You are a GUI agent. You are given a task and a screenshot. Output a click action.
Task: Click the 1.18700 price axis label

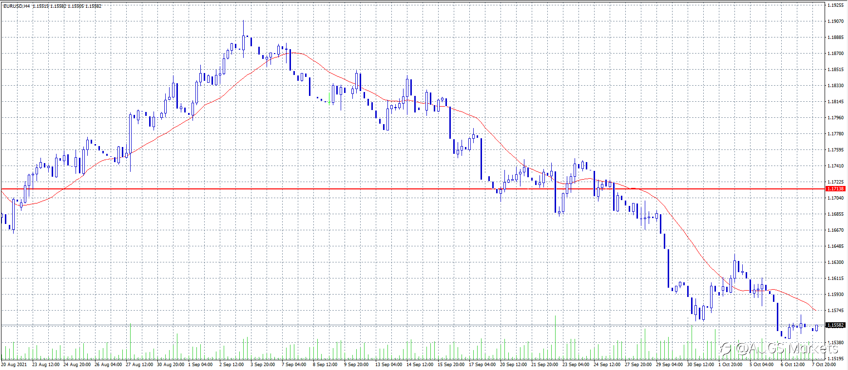click(836, 54)
